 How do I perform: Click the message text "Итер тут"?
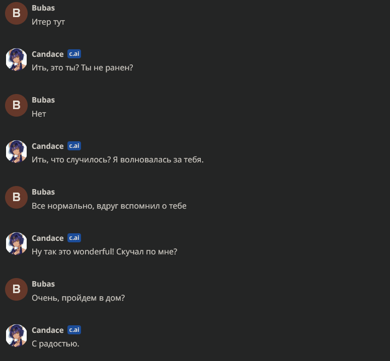[48, 22]
